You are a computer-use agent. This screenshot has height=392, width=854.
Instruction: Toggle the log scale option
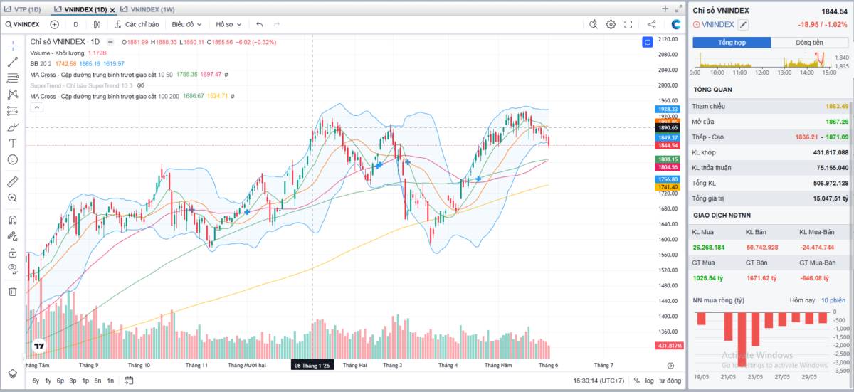point(650,381)
